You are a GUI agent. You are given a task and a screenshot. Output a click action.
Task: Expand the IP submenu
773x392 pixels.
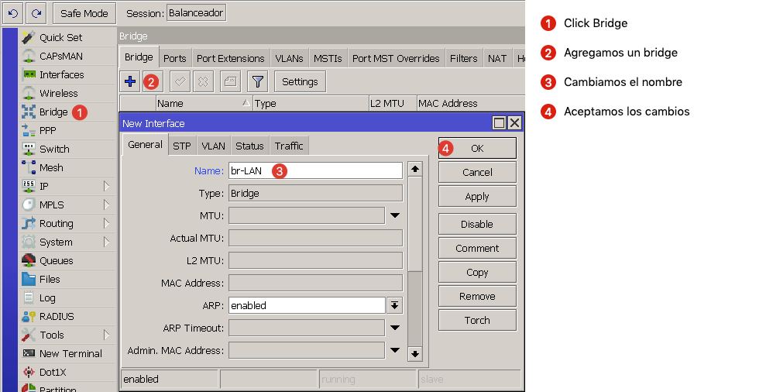[106, 186]
